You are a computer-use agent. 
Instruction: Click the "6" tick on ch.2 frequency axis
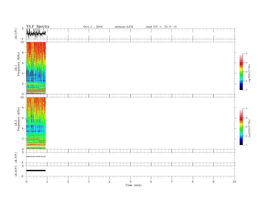coord(23,118)
